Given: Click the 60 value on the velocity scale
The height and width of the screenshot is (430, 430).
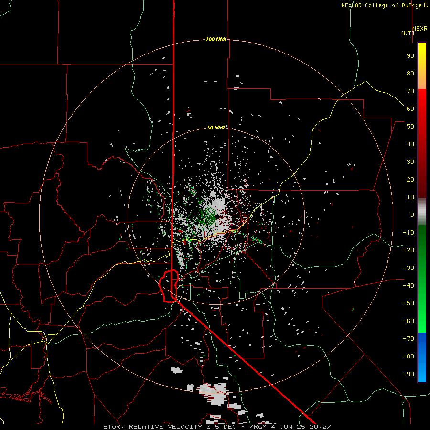Looking at the screenshot, I should (x=410, y=109).
